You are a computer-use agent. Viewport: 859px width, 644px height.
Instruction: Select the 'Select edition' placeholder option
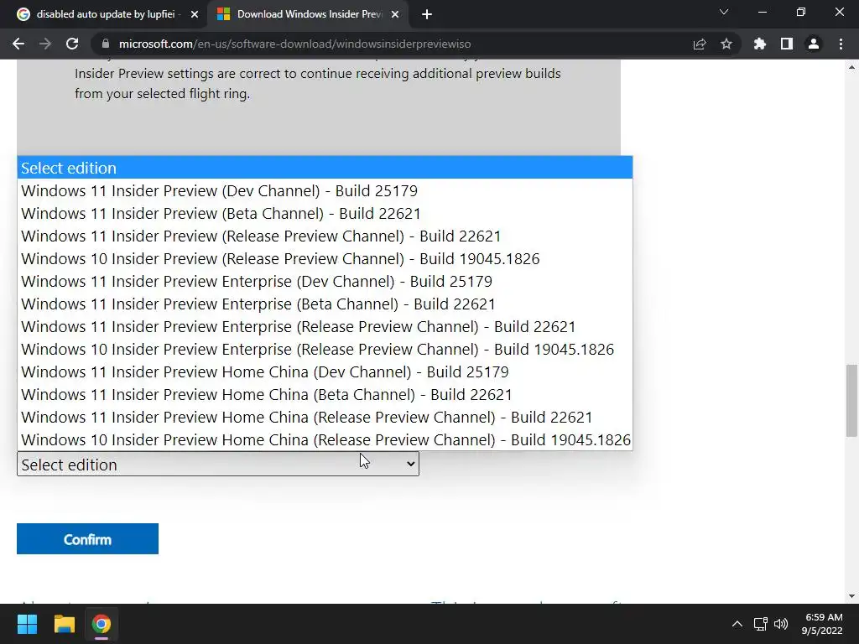click(325, 168)
